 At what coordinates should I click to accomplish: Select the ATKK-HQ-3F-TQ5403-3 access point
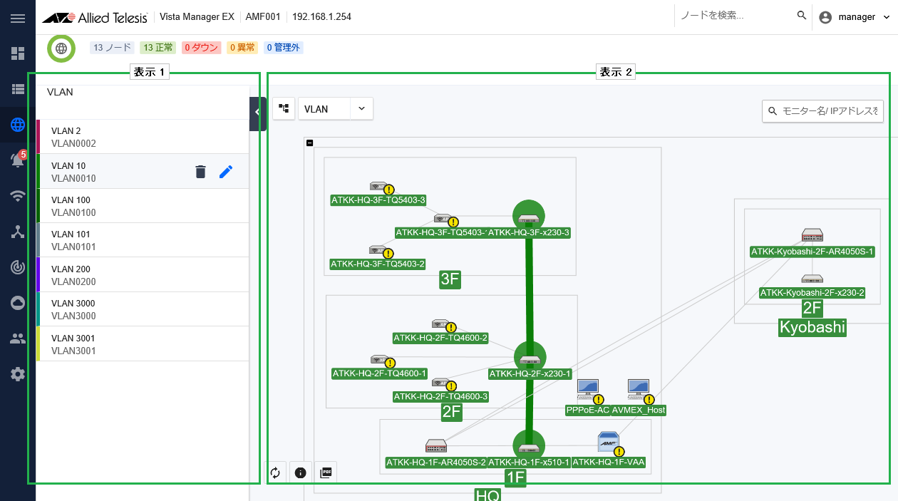point(378,186)
